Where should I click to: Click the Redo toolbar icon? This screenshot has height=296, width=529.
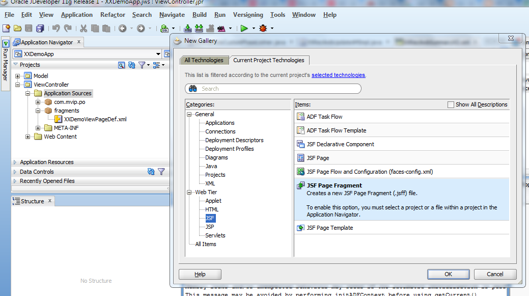point(66,29)
